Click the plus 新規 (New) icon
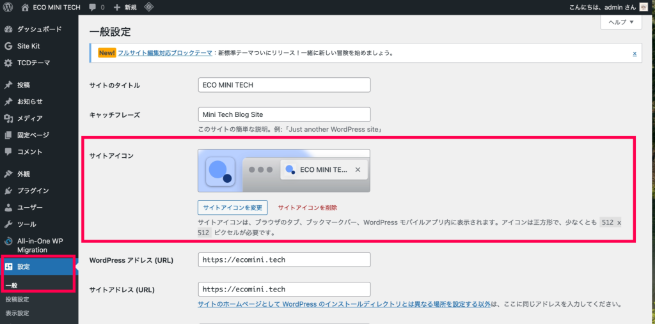 point(117,8)
